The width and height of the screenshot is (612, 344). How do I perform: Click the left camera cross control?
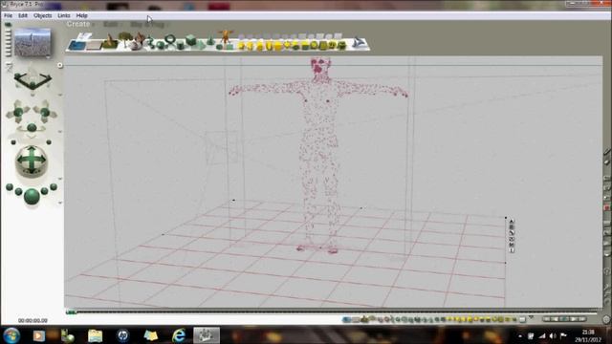pyautogui.click(x=18, y=113)
